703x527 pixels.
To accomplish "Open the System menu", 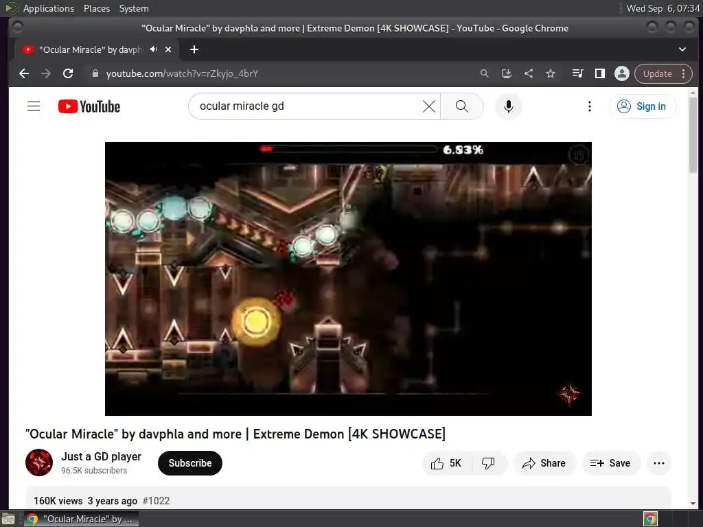I will pos(134,8).
